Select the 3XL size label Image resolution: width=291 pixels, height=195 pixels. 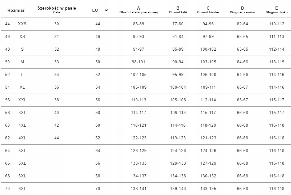pyautogui.click(x=22, y=112)
